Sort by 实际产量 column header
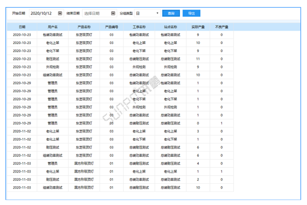The height and width of the screenshot is (205, 307). 198,27
